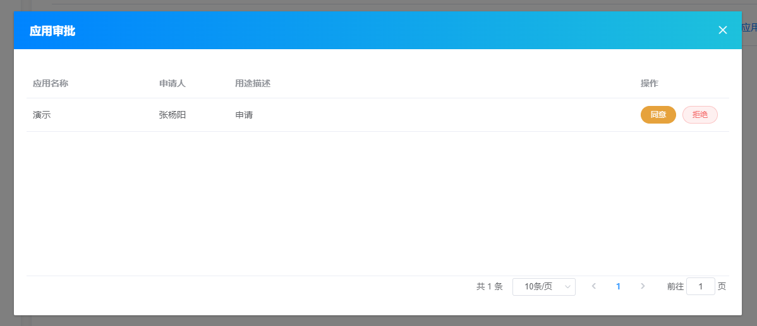Click the 用途描述 column header

coord(253,83)
